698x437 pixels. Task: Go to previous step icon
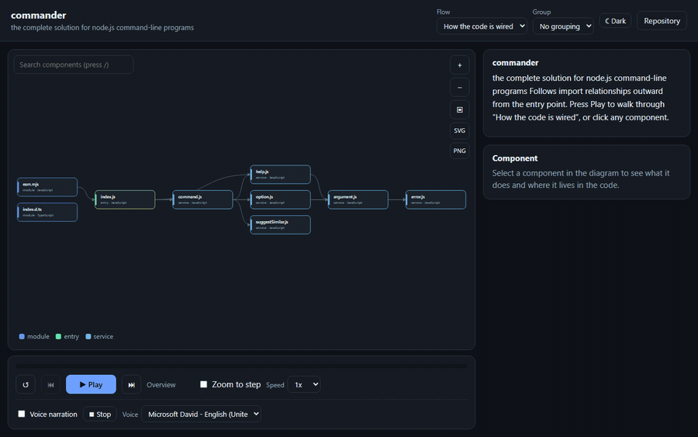(50, 384)
